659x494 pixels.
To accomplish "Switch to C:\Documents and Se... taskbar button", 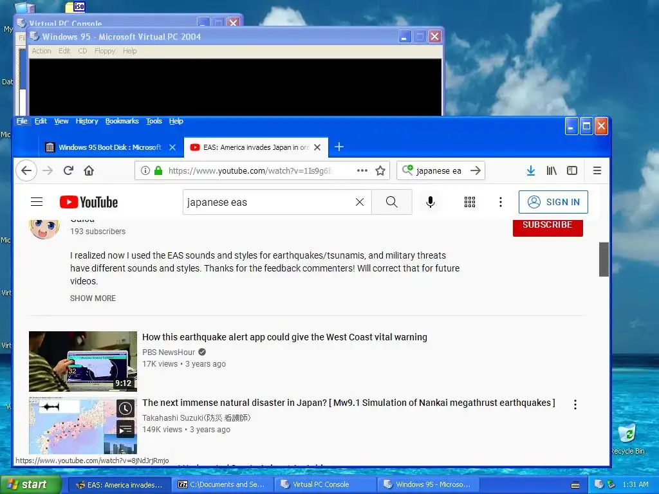I will [223, 484].
